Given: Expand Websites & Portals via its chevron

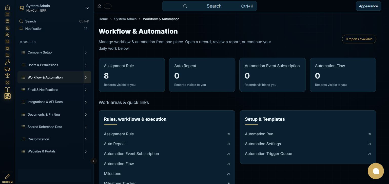Looking at the screenshot, I should (86, 152).
